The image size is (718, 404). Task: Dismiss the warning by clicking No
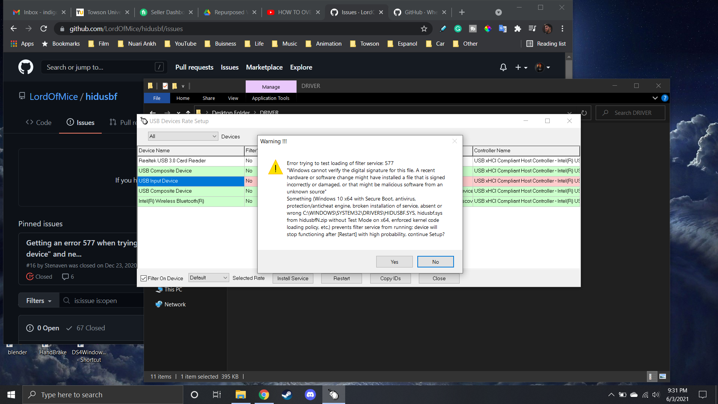(435, 261)
